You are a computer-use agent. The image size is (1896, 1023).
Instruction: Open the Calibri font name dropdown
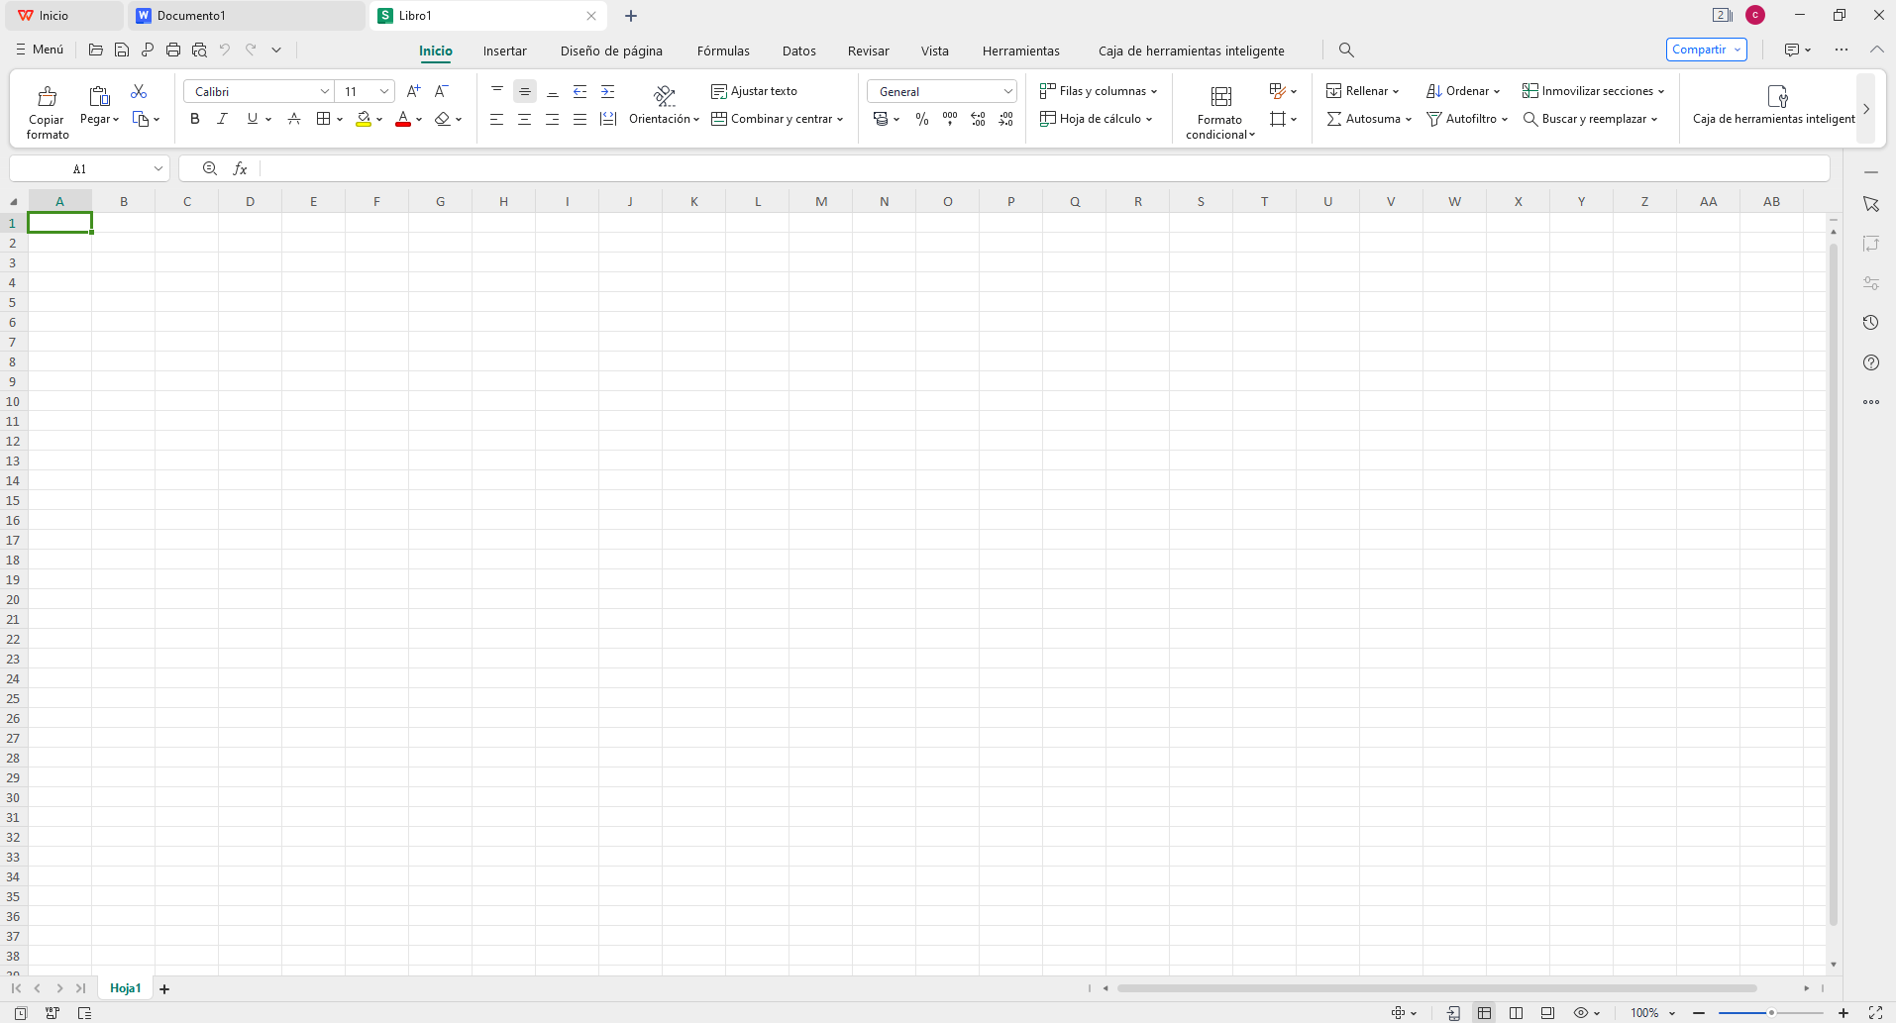click(x=259, y=91)
